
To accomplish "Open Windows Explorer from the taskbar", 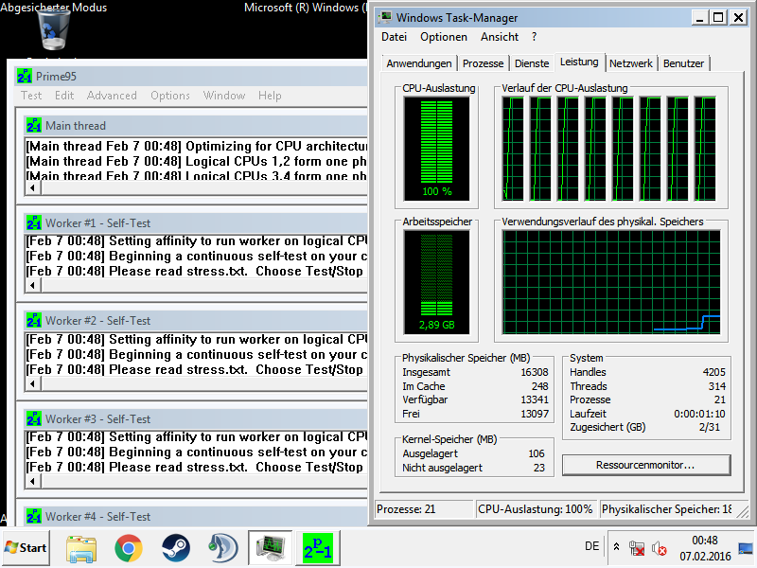I will [81, 548].
